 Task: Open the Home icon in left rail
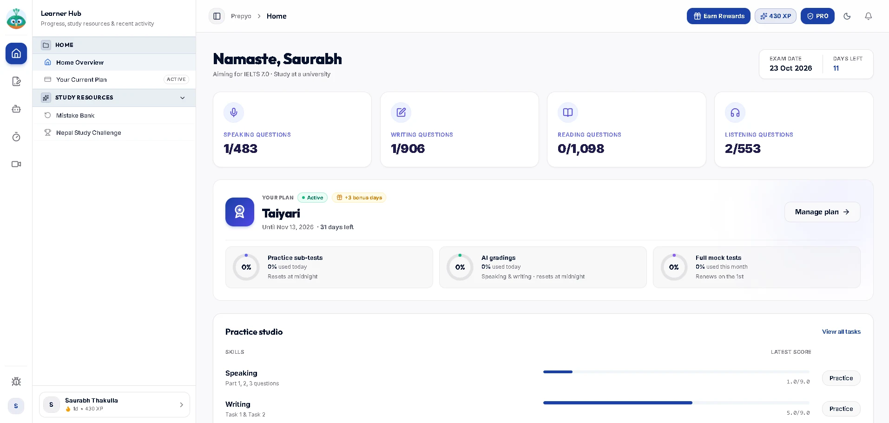(x=16, y=53)
